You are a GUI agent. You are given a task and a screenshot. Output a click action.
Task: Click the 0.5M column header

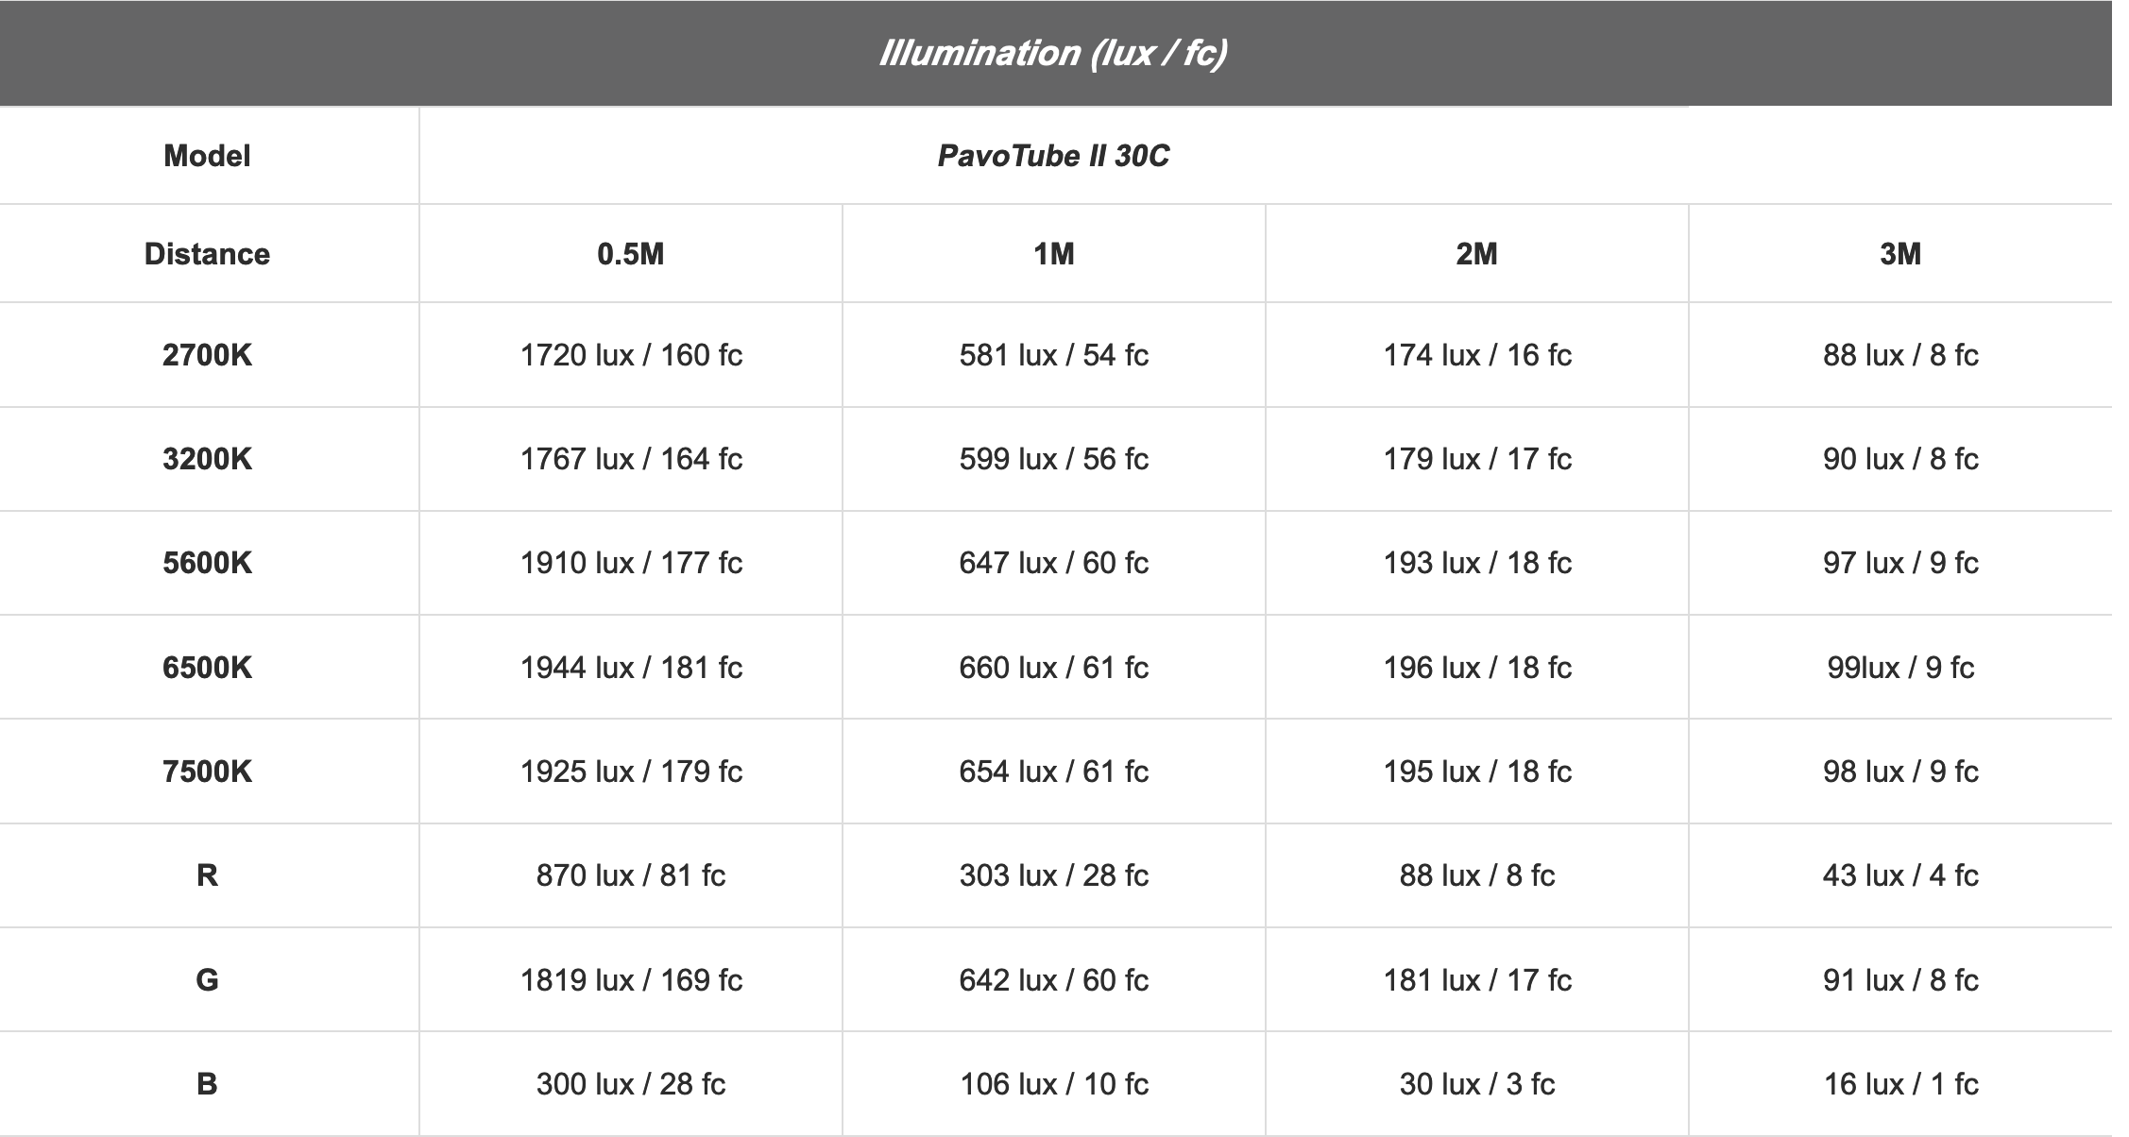[630, 254]
